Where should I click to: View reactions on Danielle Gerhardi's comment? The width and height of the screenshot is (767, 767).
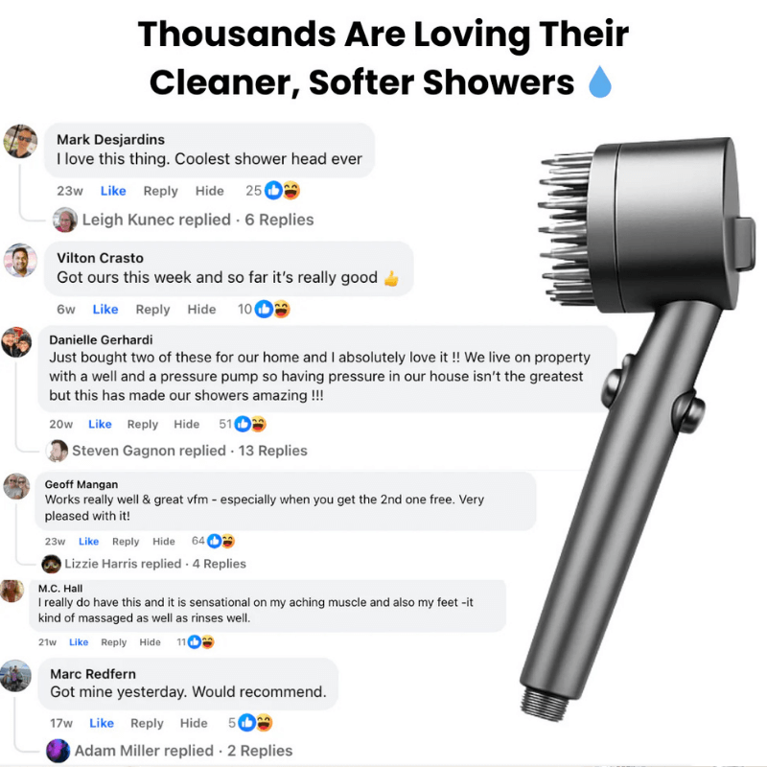[x=250, y=424]
